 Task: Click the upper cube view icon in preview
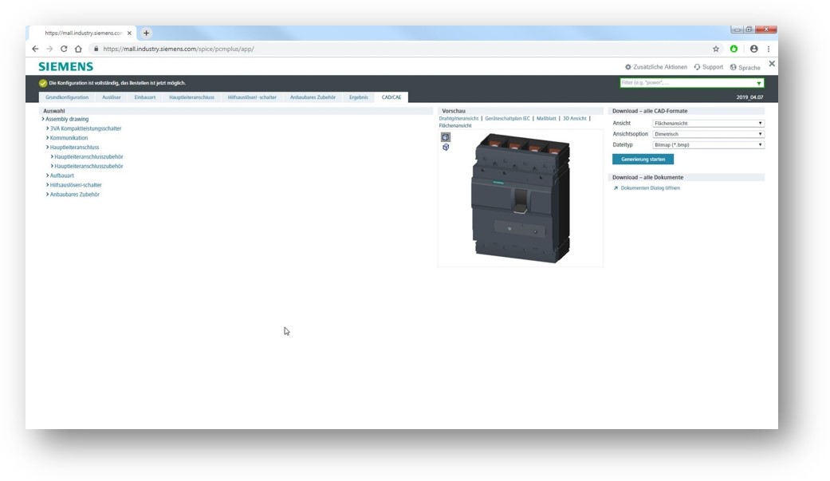click(x=446, y=137)
